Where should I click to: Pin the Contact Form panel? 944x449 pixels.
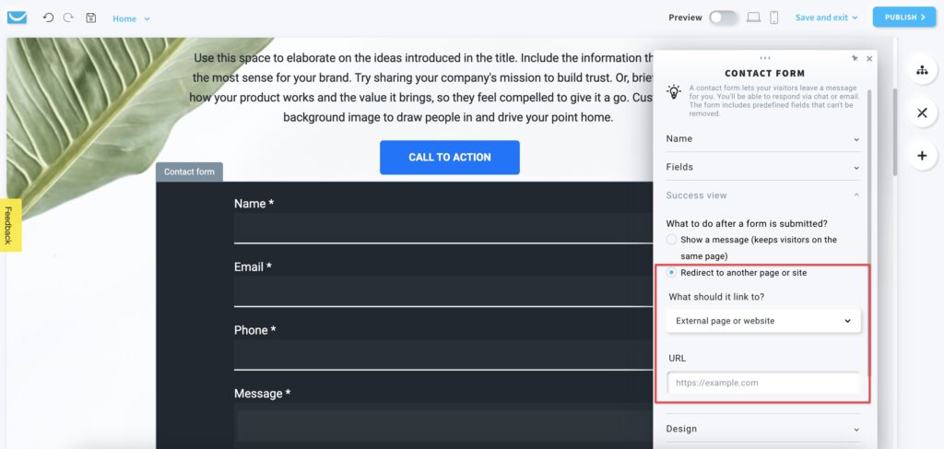click(x=855, y=58)
